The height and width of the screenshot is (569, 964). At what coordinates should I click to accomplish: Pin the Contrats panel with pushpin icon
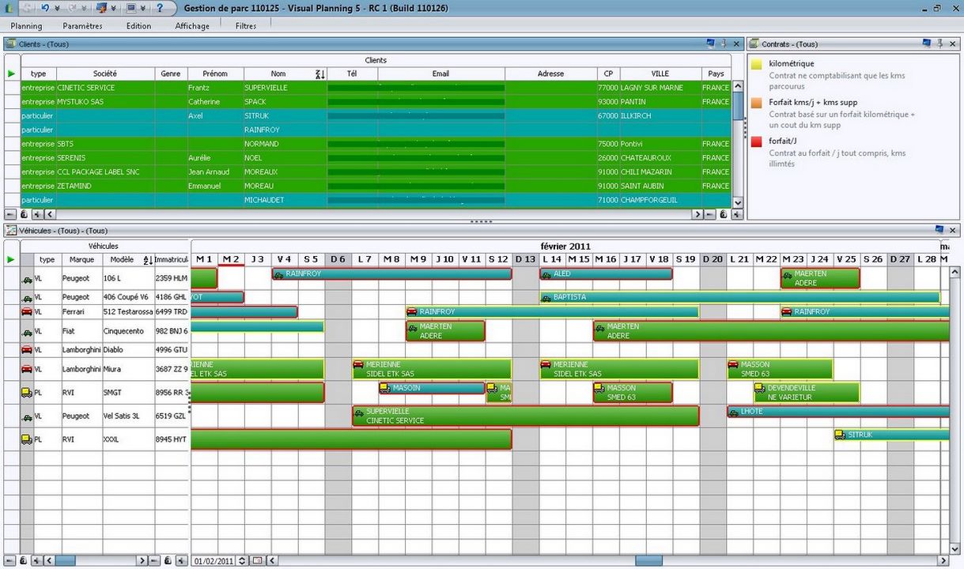click(x=939, y=43)
